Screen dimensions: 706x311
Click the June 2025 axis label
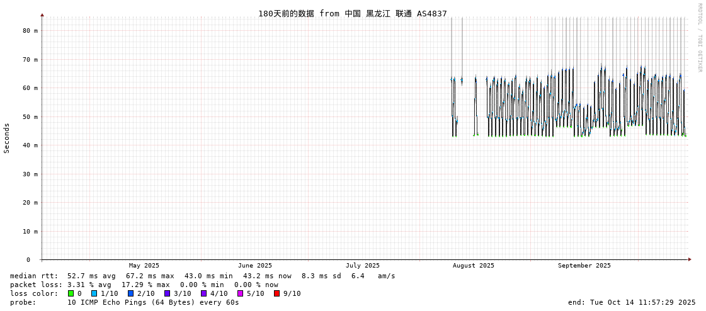(255, 266)
